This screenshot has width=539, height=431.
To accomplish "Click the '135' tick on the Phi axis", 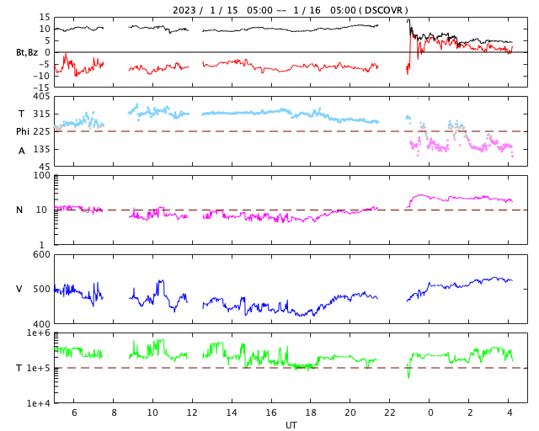I will 41,149.
